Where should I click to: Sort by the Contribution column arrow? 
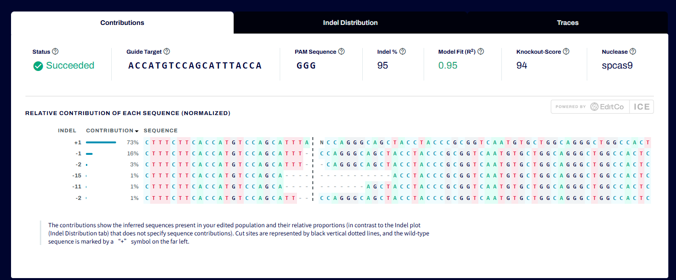click(137, 131)
